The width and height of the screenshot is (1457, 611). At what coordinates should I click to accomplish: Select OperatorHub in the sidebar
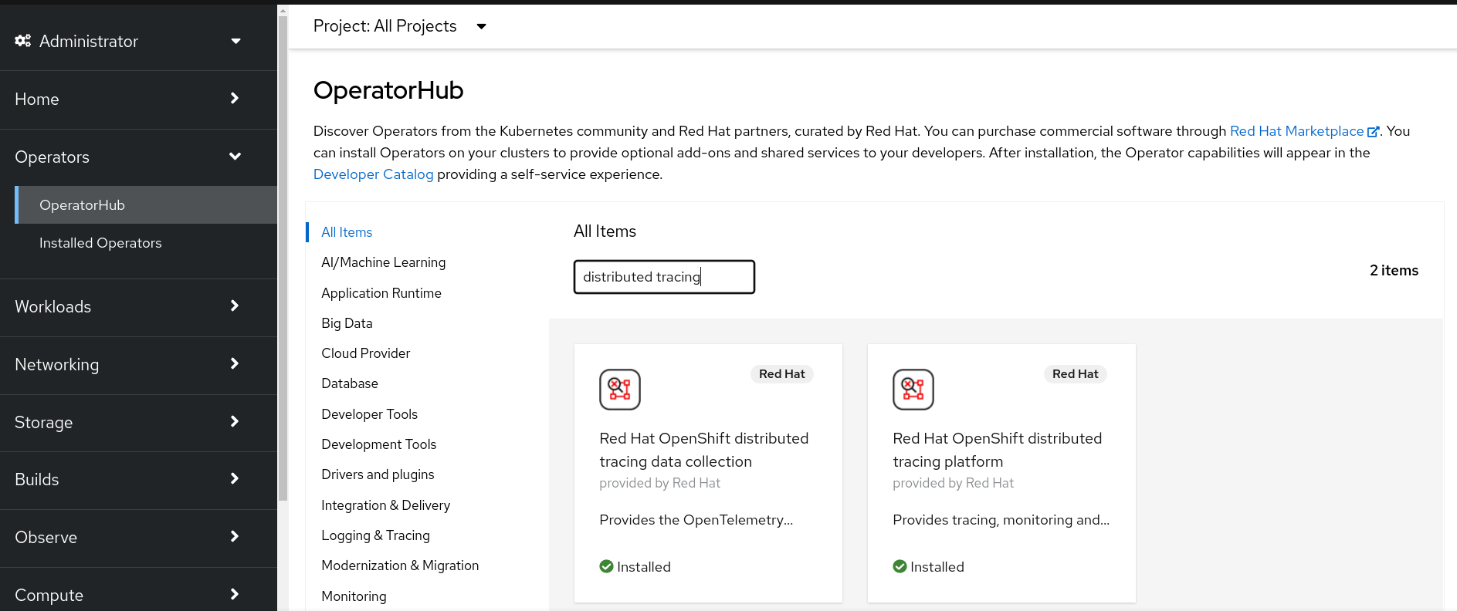point(82,205)
